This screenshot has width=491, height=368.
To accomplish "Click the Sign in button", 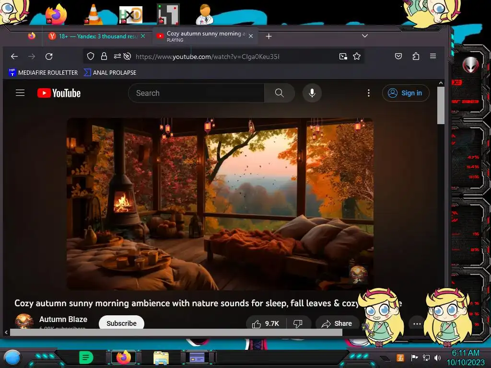I will [x=406, y=93].
